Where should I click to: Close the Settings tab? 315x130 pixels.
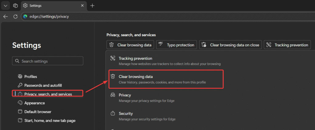(x=82, y=6)
